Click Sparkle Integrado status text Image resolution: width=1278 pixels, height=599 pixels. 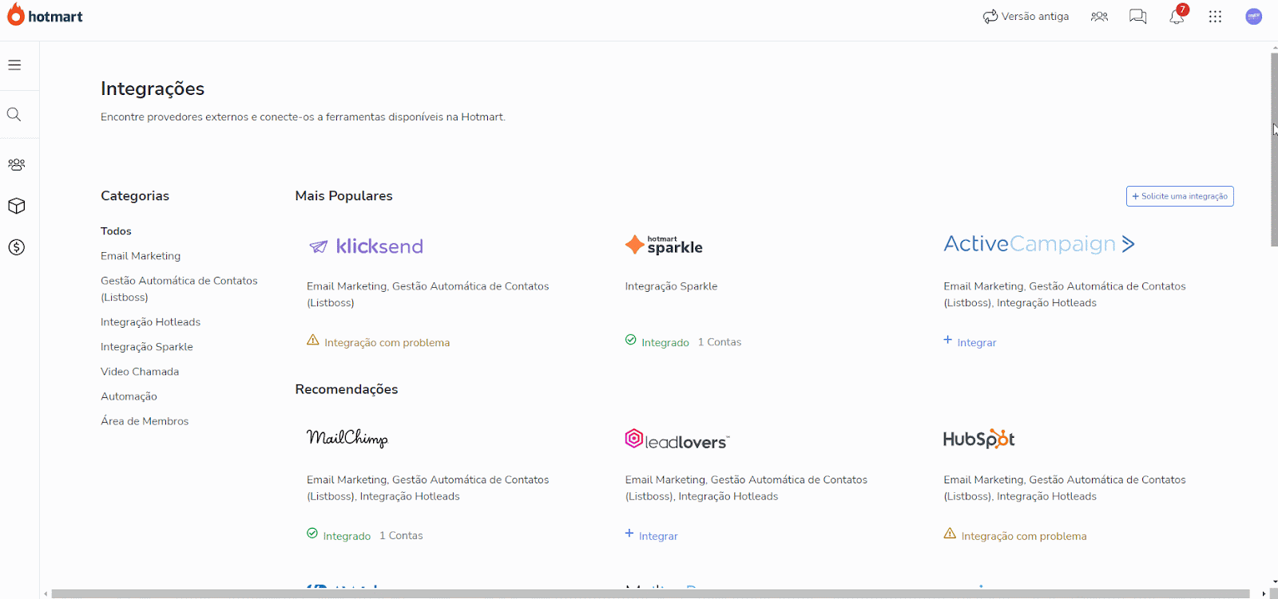coord(665,343)
